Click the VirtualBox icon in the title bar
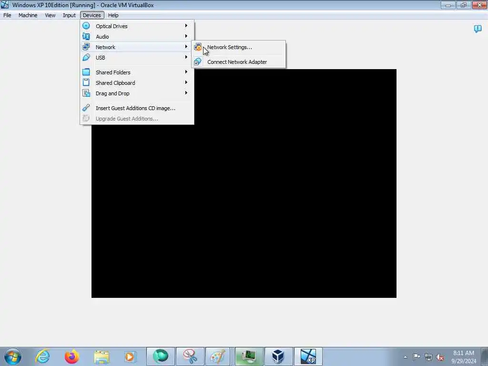 (x=5, y=5)
